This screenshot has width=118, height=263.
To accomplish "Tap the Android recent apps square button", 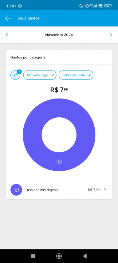I will click(33, 256).
